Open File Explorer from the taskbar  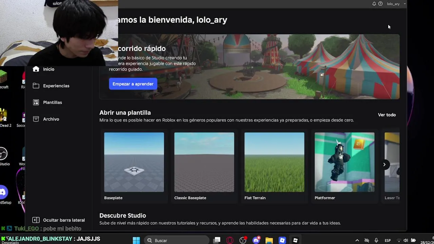click(269, 240)
